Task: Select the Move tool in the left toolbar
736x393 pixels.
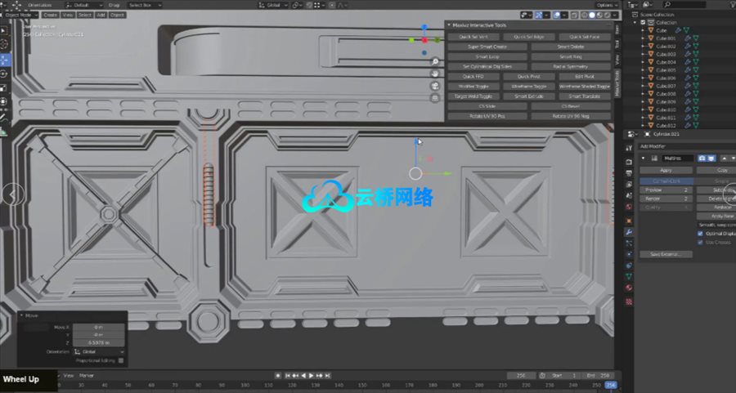Action: (x=4, y=60)
